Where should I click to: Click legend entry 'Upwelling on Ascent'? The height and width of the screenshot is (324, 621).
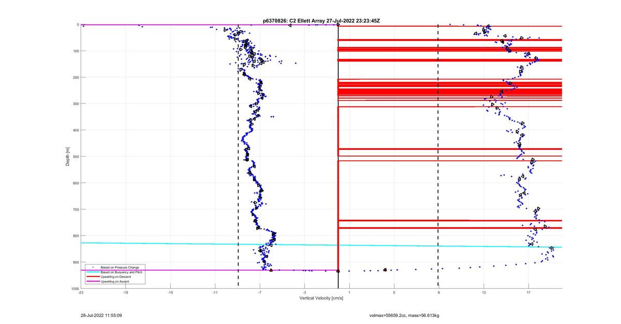(x=115, y=281)
